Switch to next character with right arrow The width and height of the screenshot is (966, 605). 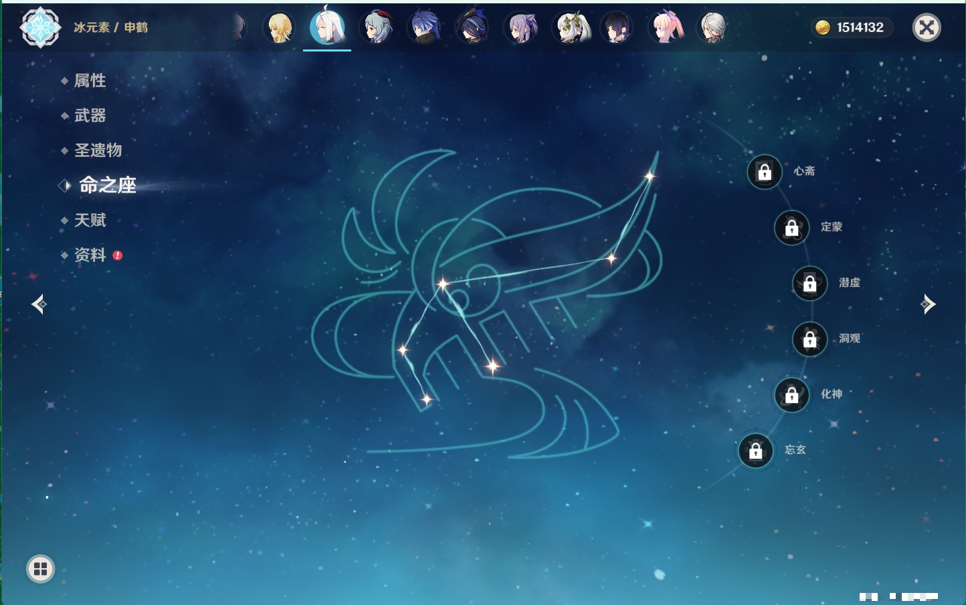[x=928, y=304]
